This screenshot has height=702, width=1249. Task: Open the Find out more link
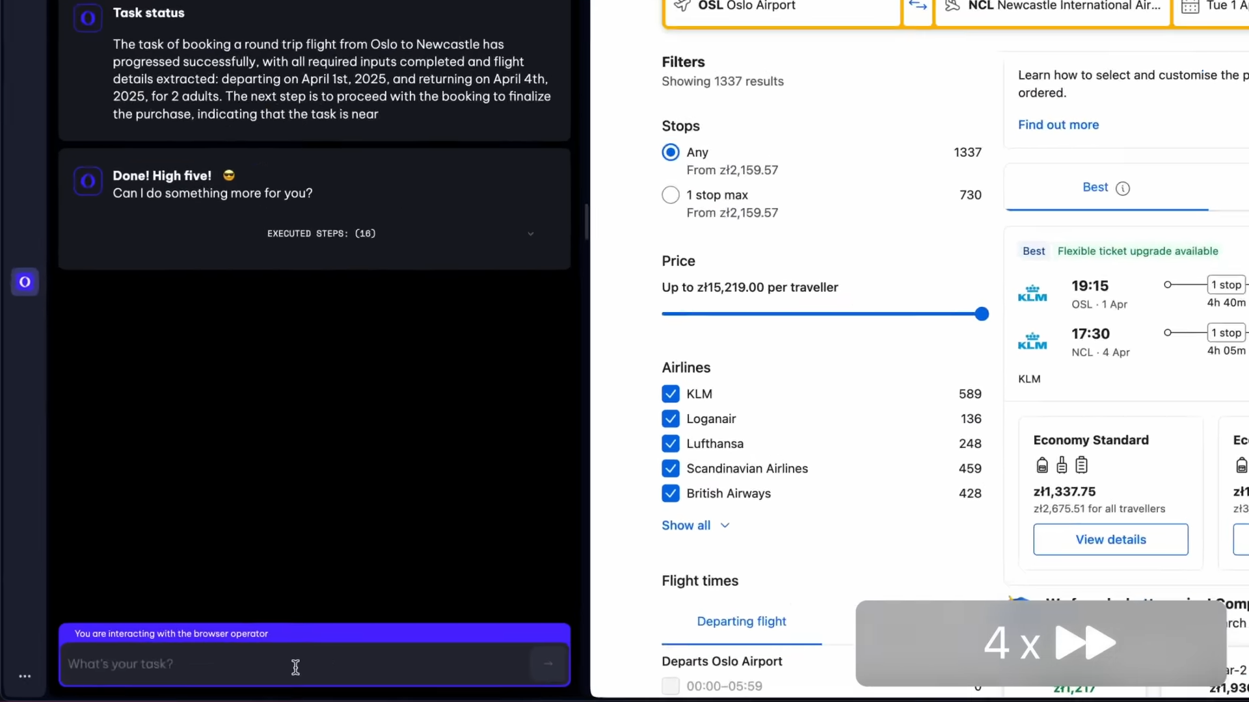[1058, 125]
